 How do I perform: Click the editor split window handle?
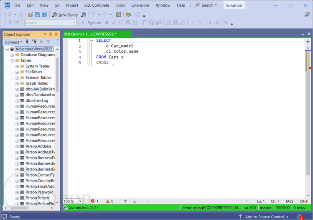point(308,41)
